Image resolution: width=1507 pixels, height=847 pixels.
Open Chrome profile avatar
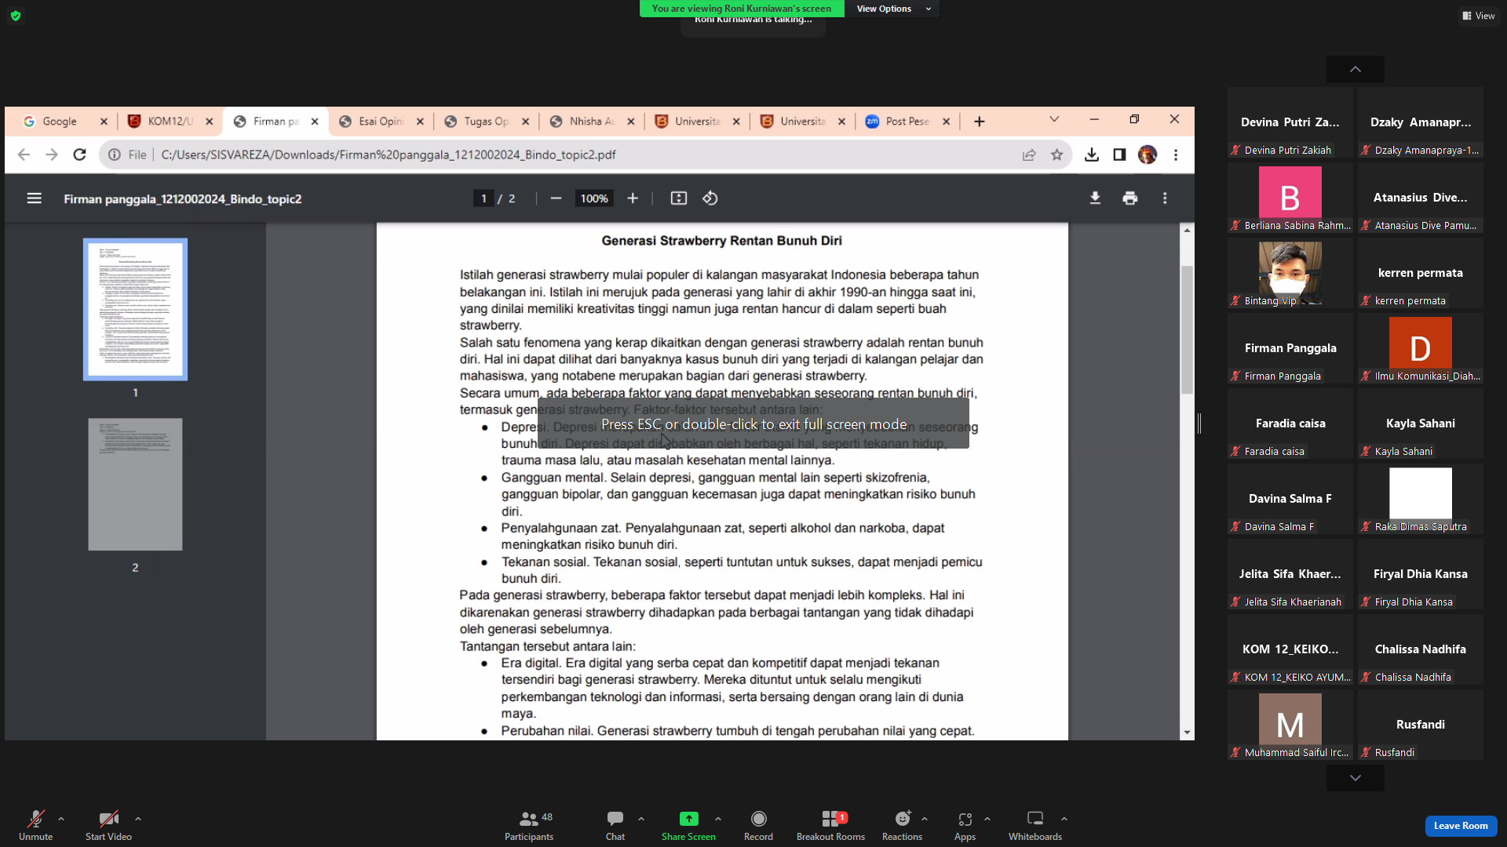[x=1148, y=154]
